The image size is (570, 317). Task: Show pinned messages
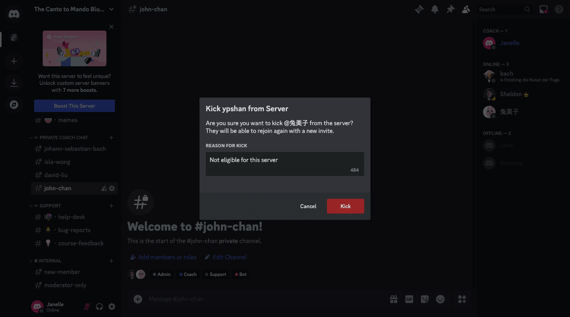[x=450, y=9]
